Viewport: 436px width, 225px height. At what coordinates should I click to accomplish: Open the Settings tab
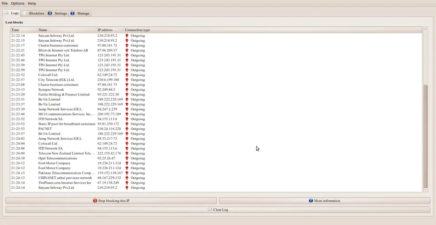tap(57, 13)
